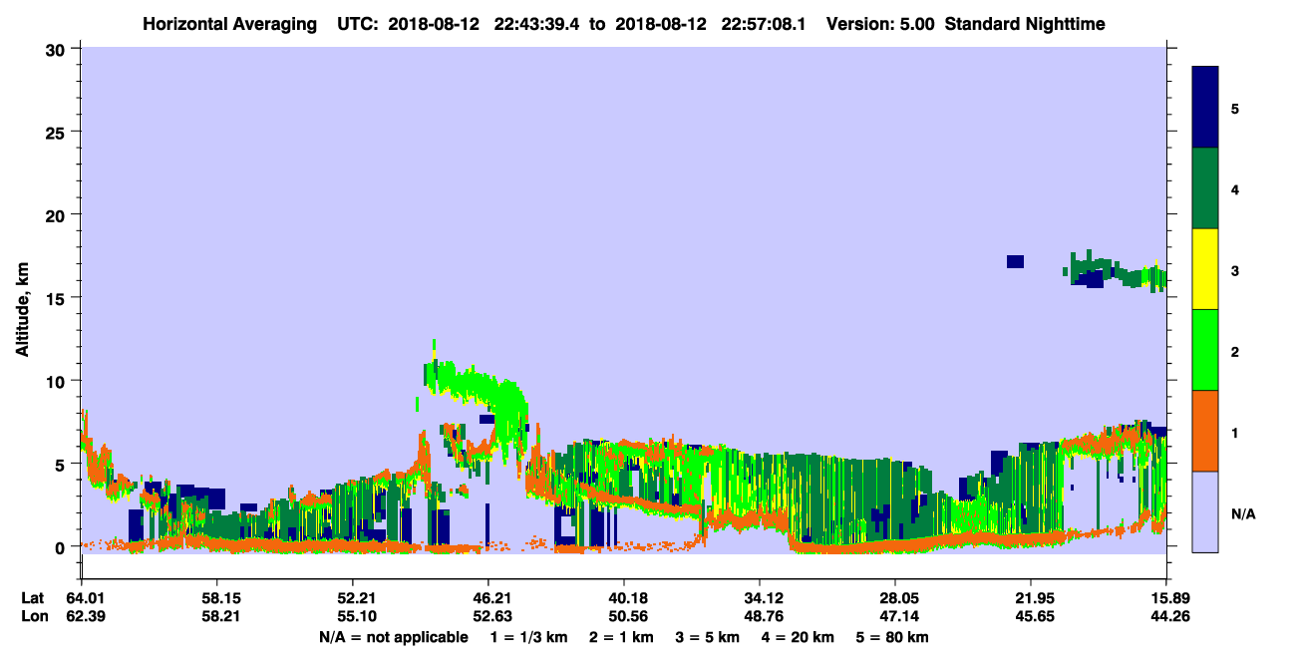Click the altitude tick label 10

[58, 381]
